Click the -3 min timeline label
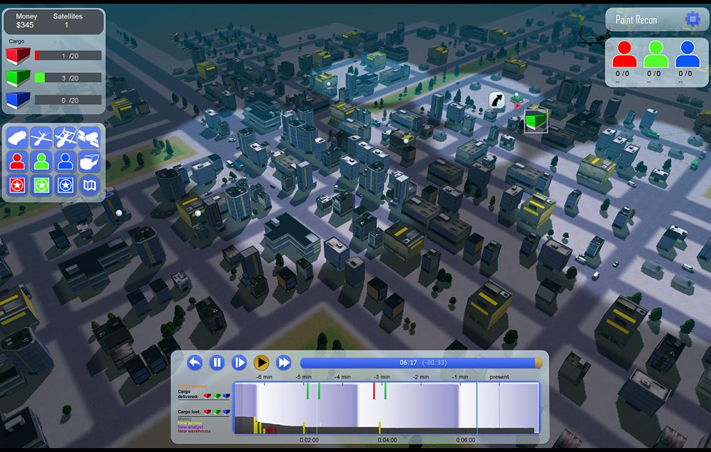 (382, 377)
